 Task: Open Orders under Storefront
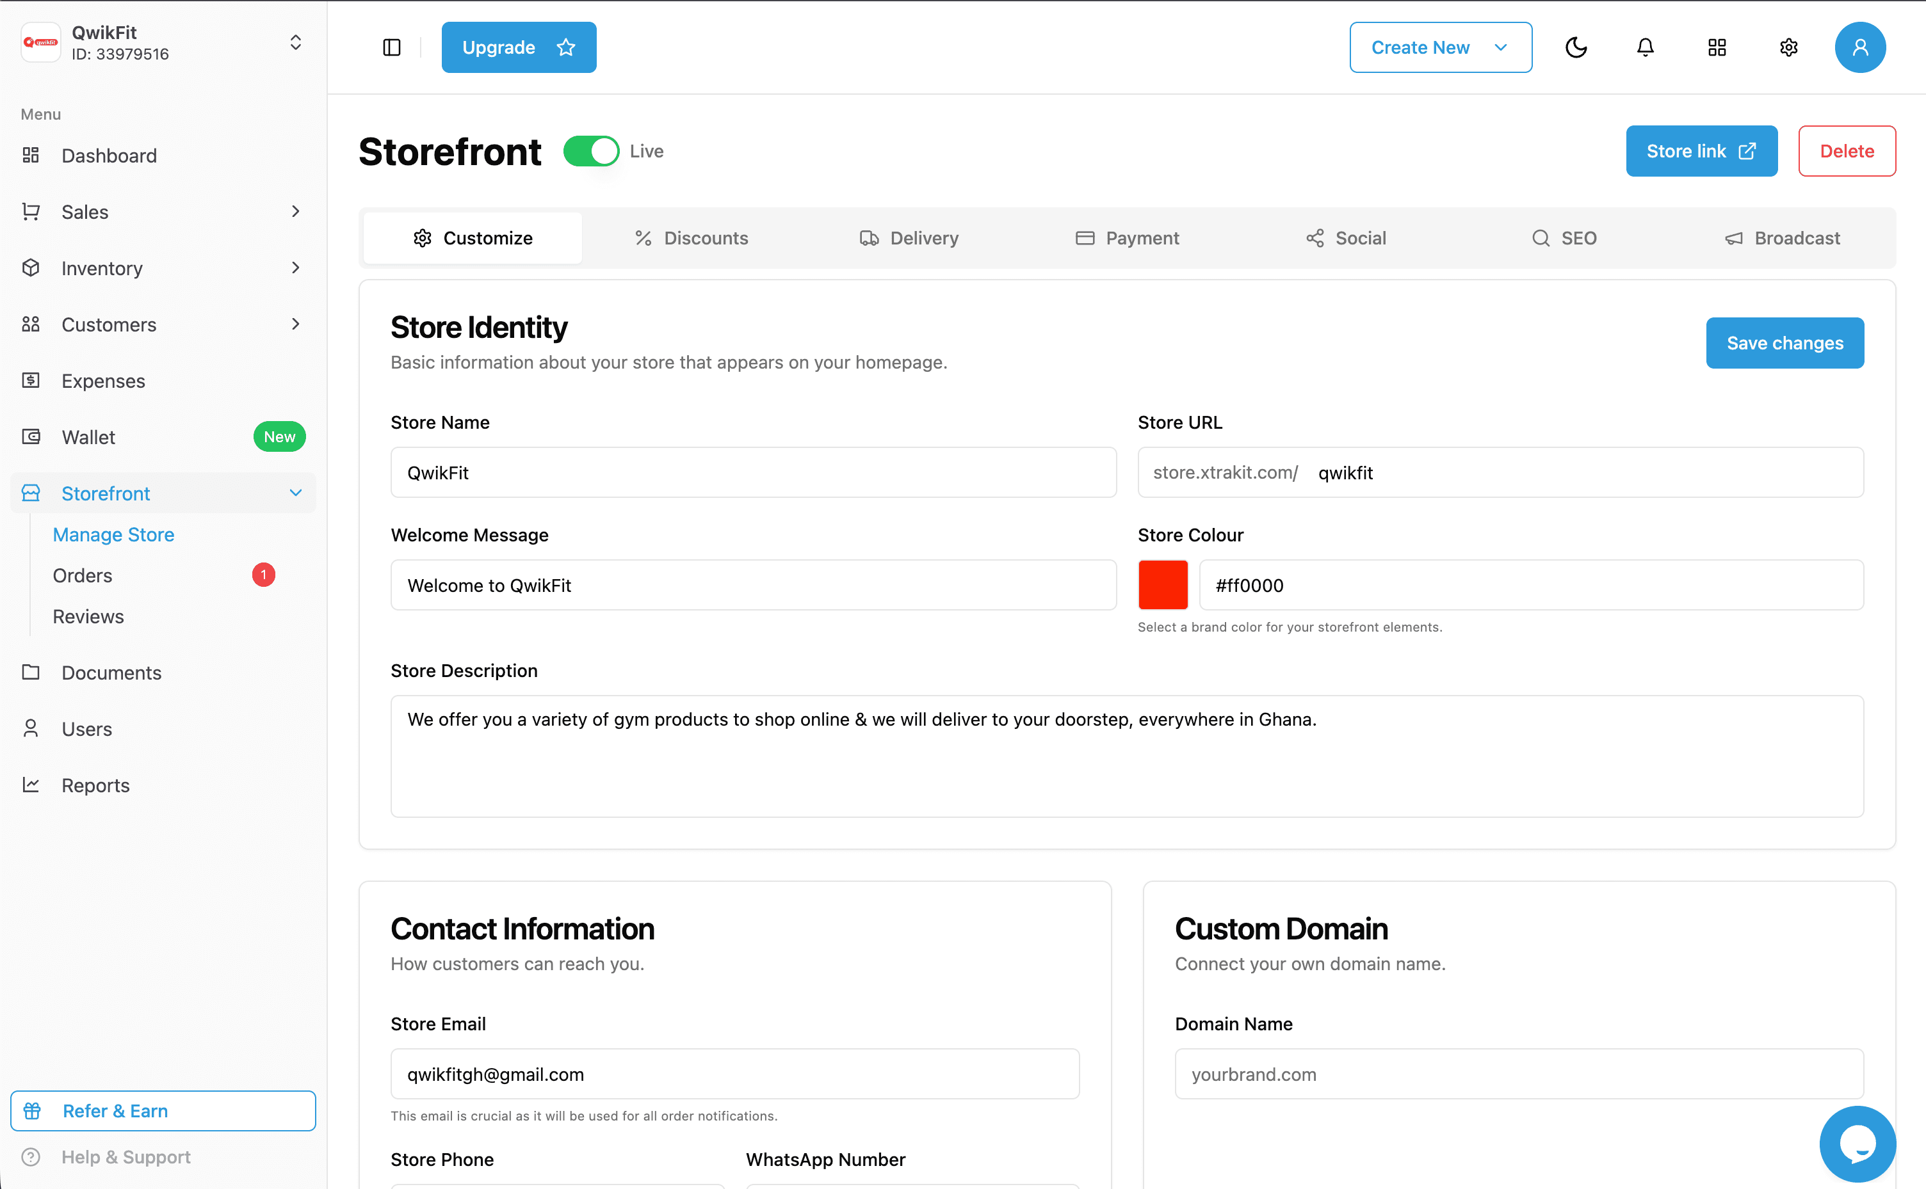[x=83, y=576]
